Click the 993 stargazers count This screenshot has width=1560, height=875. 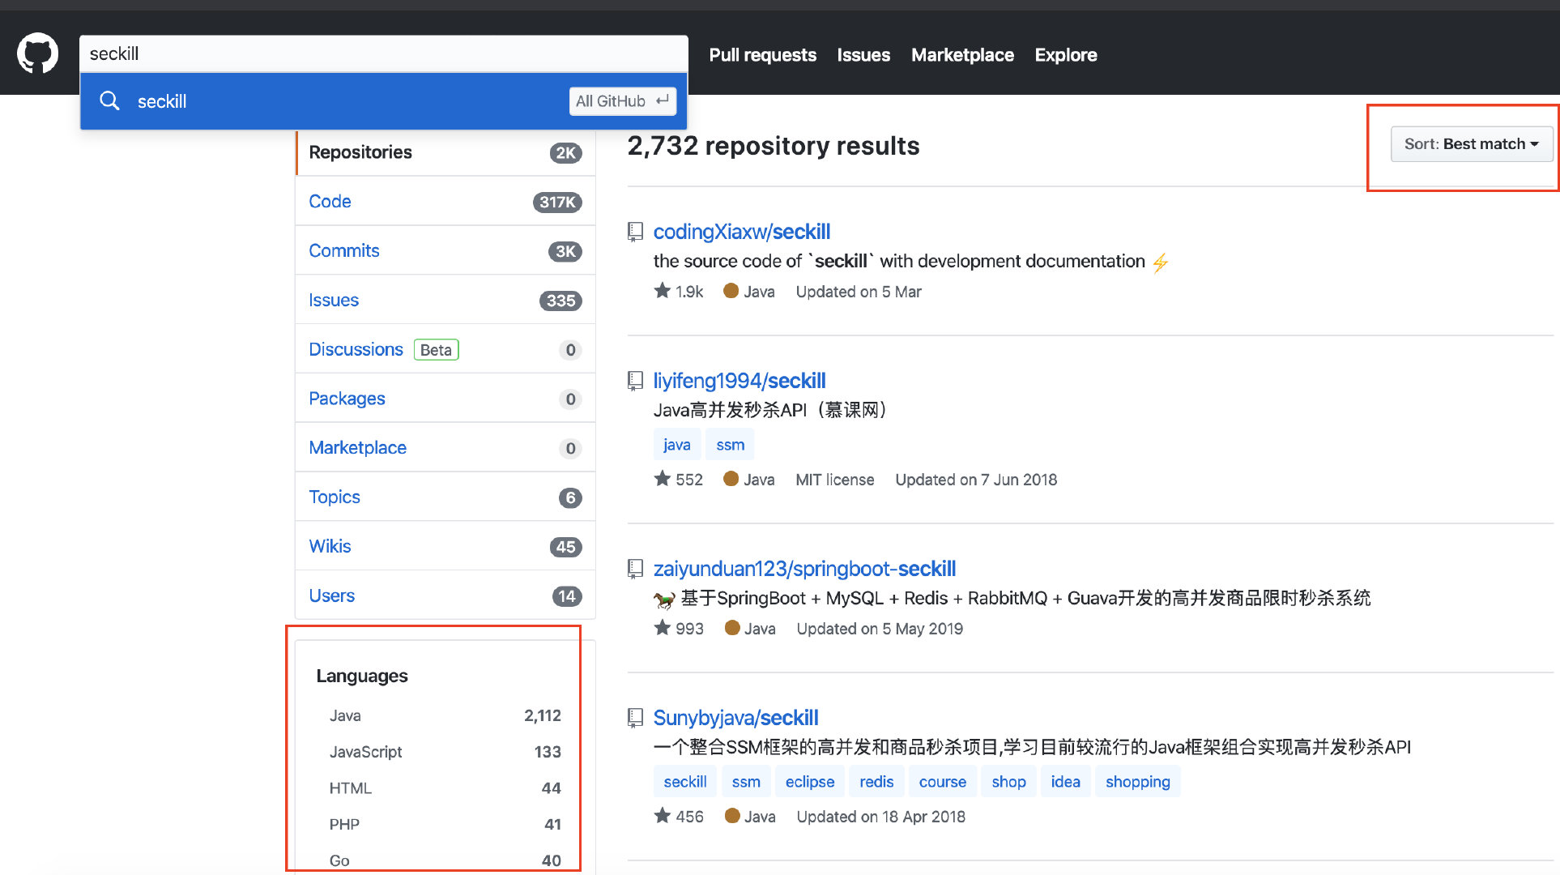689,629
